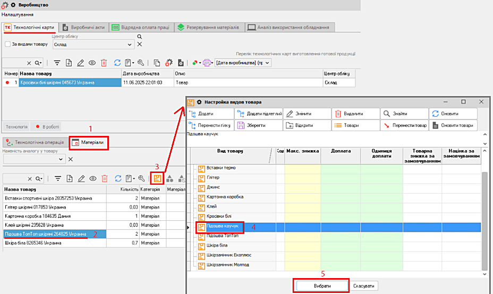
Task: Switch to the 'Виробничі акти' tab
Action: tap(84, 27)
